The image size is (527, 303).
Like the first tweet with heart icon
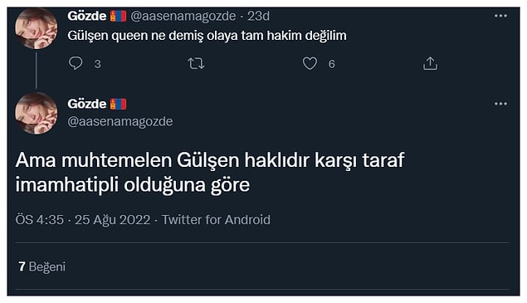310,63
